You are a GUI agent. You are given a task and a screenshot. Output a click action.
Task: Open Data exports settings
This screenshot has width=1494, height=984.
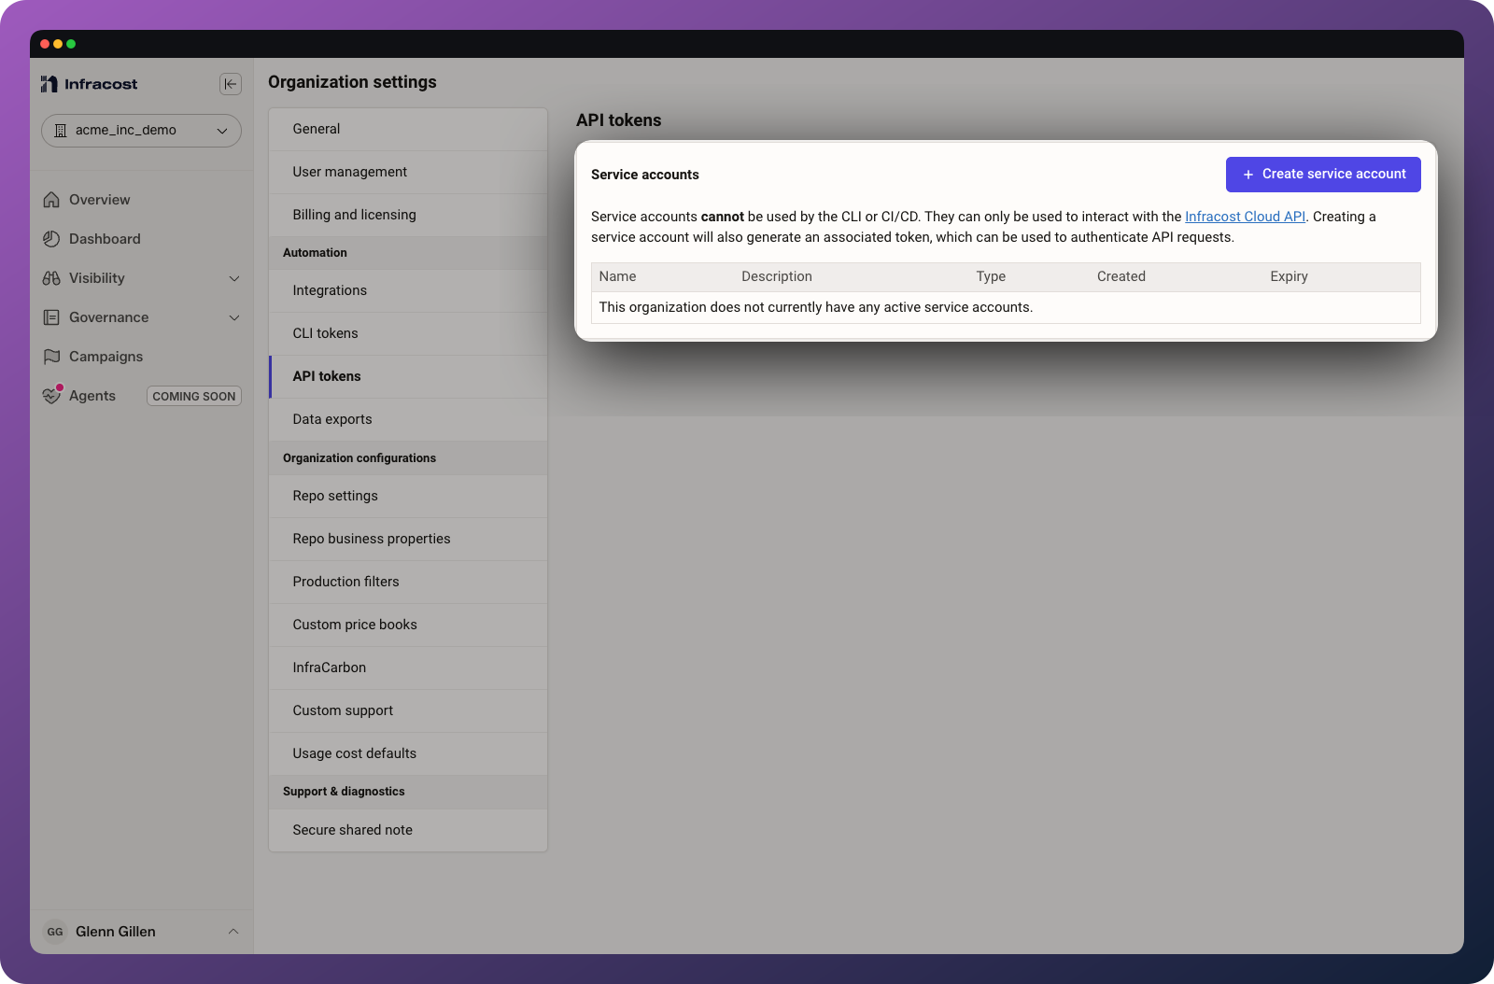(x=408, y=419)
